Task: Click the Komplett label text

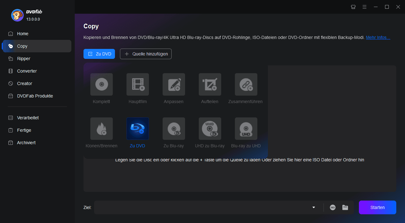Action: [x=102, y=102]
